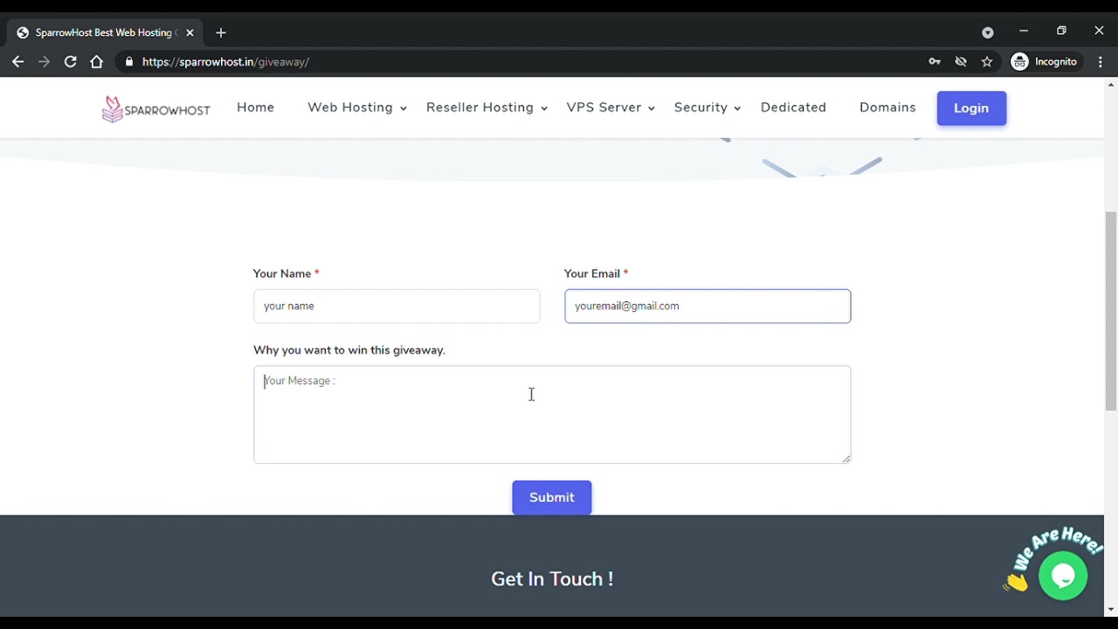Expand the Web Hosting menu
1118x629 pixels.
[x=357, y=107]
